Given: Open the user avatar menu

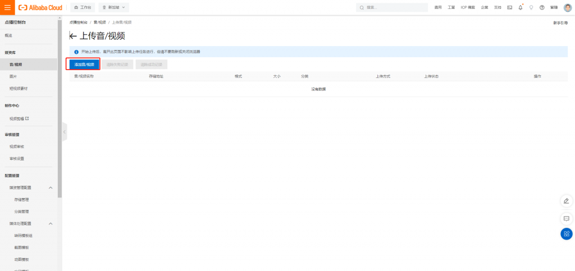Looking at the screenshot, I should coord(568,7).
